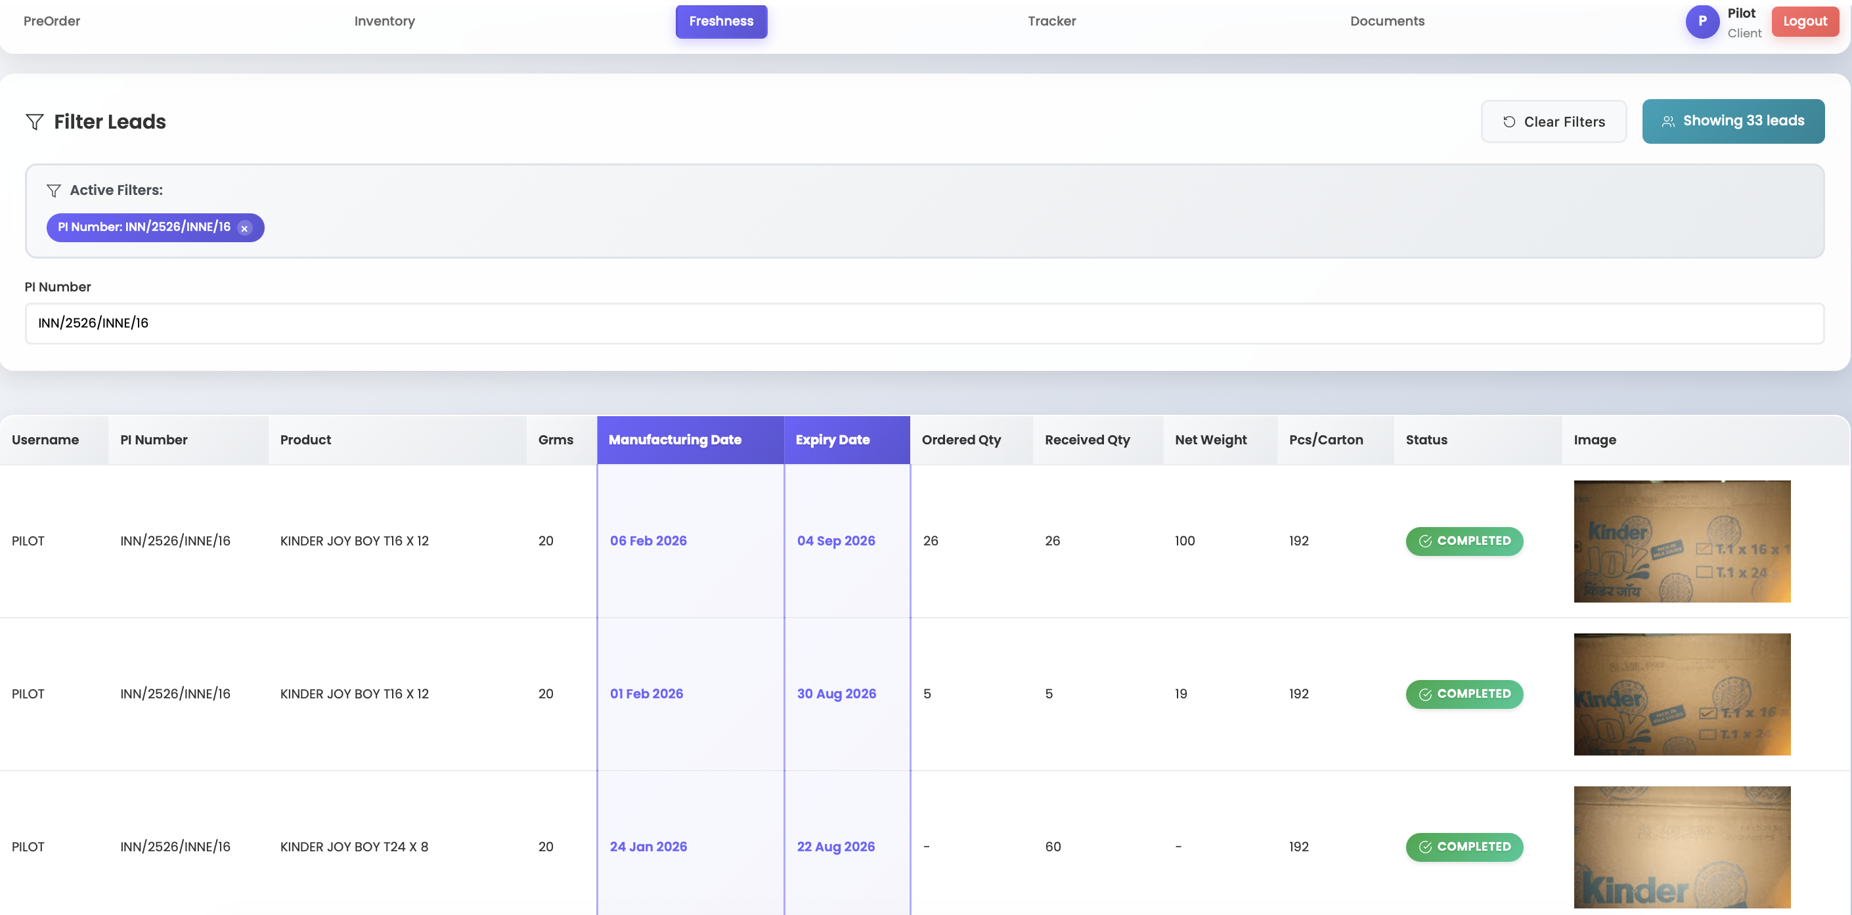
Task: Open the PreOrder tab
Action: click(x=52, y=22)
